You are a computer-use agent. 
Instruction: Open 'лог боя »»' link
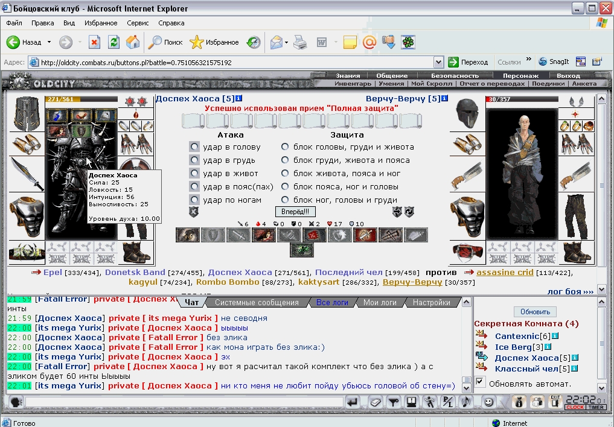coord(570,291)
